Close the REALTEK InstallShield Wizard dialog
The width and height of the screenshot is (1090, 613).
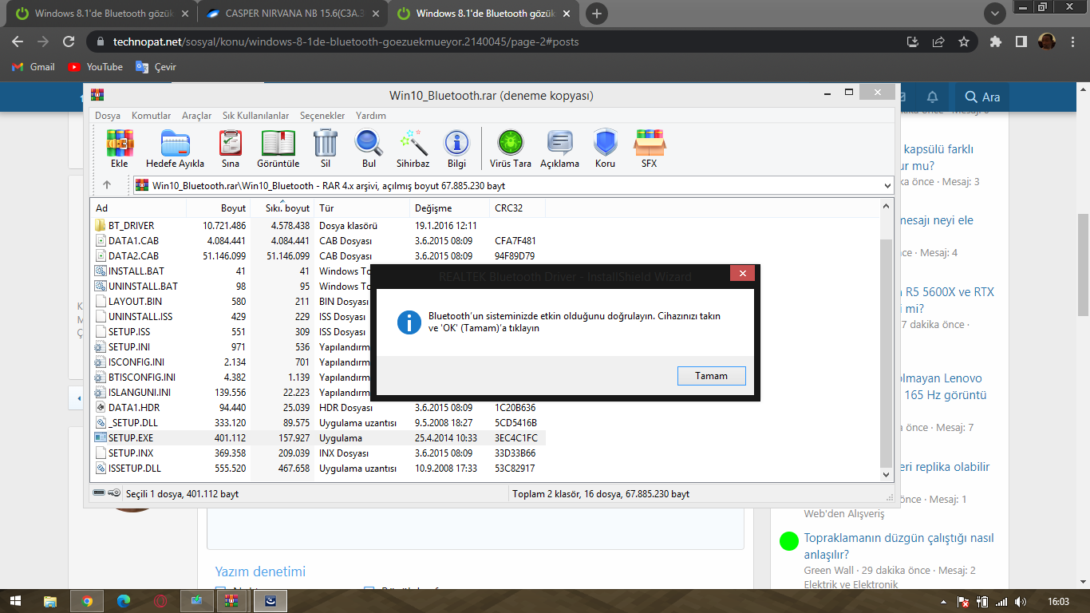pyautogui.click(x=742, y=274)
